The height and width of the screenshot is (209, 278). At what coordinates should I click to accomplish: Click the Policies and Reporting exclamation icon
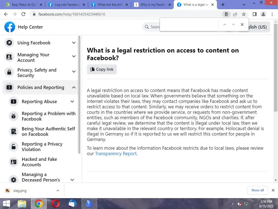click(9, 87)
